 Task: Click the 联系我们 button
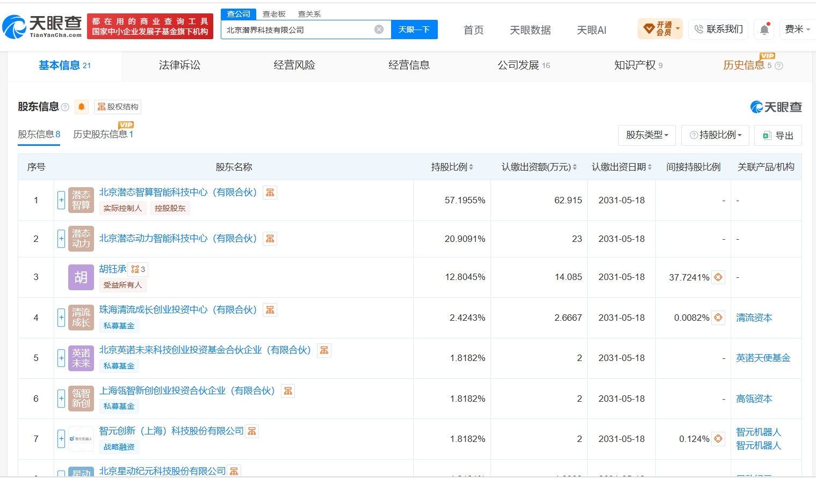click(719, 29)
